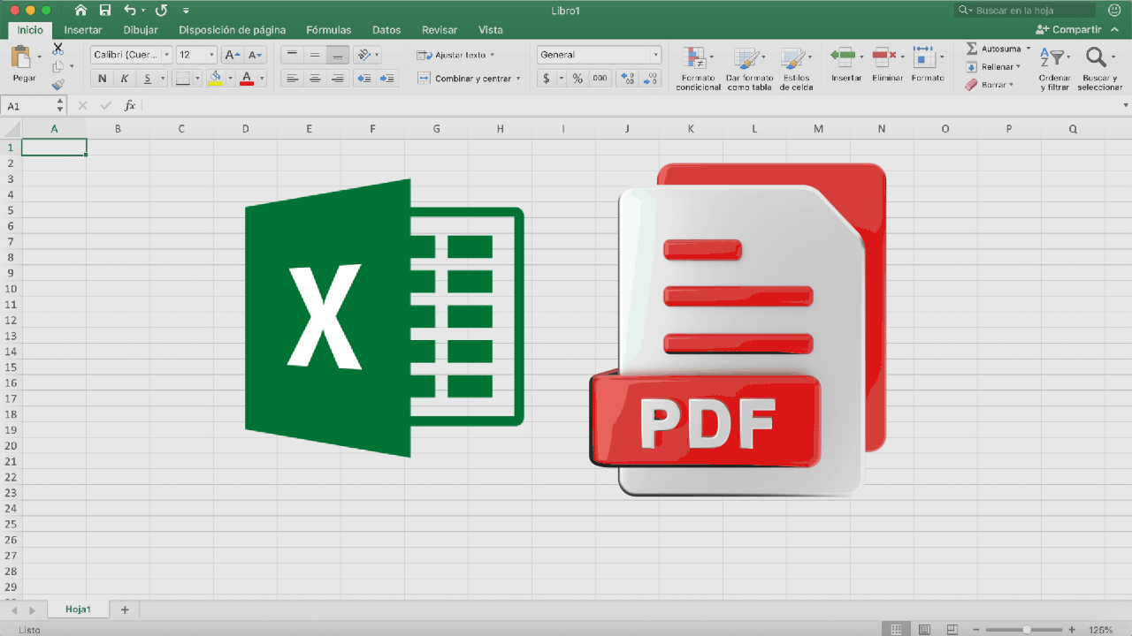Collapse the ribbon with the chevron

pyautogui.click(x=1116, y=30)
